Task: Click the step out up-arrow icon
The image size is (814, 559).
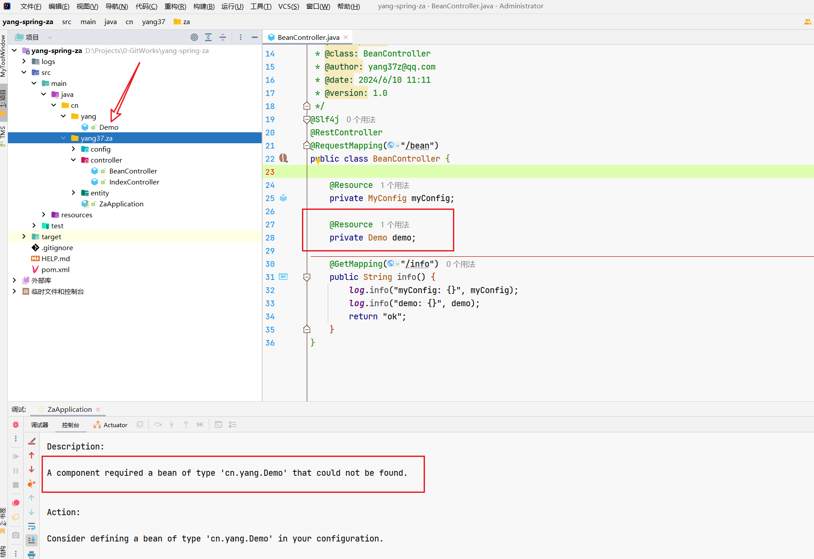Action: 186,425
